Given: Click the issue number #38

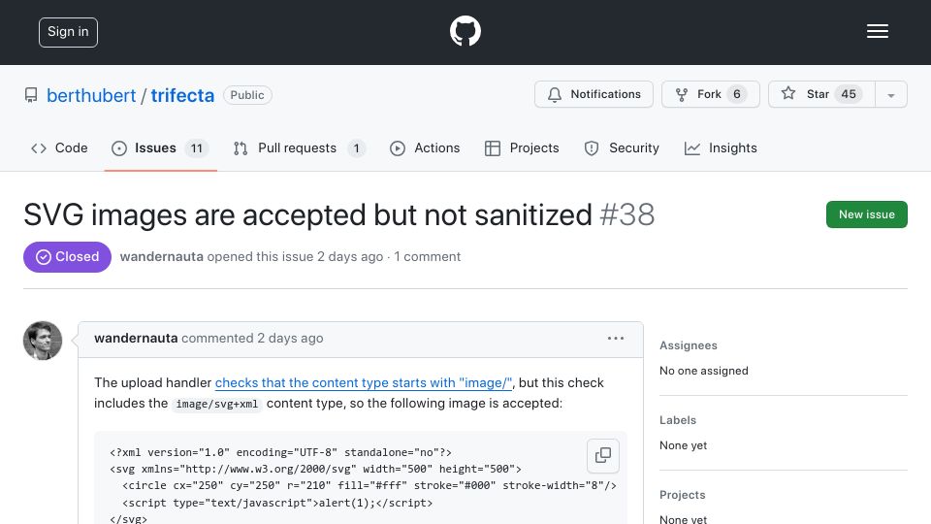Looking at the screenshot, I should 627,214.
